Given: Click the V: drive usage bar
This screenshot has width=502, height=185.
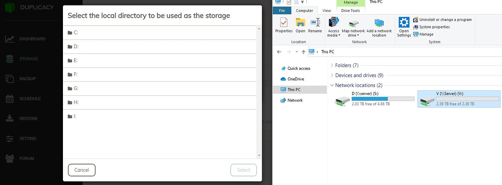Looking at the screenshot, I should [467, 99].
